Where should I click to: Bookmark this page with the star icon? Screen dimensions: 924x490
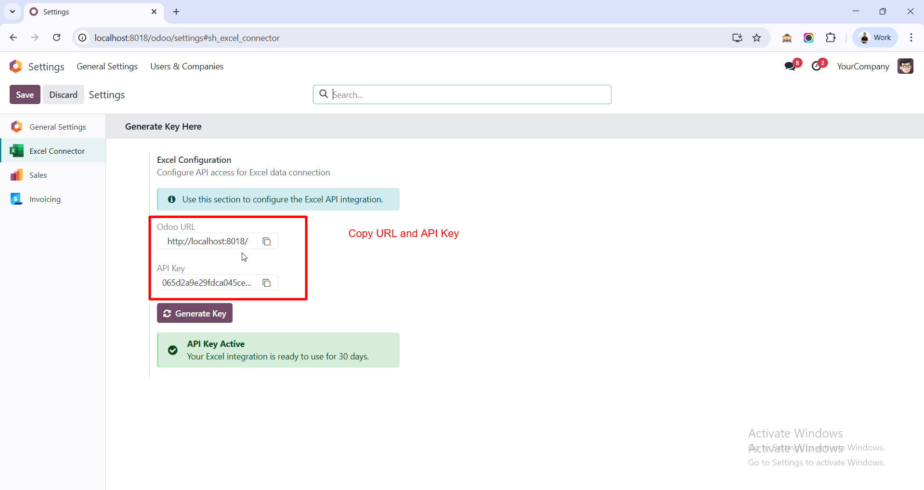(757, 38)
